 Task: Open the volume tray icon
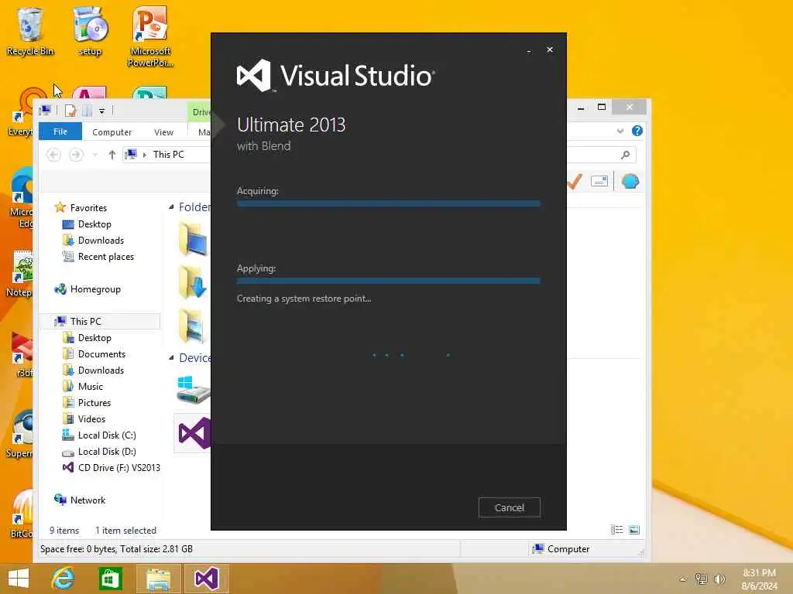pyautogui.click(x=719, y=579)
